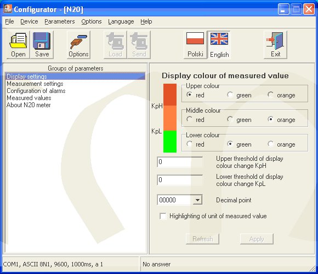
Task: Select the English flag icon
Action: (x=219, y=39)
